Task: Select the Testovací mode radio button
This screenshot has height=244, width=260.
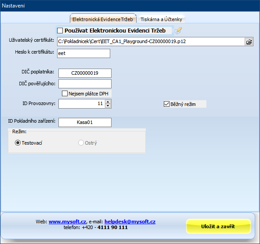Action: (18, 143)
